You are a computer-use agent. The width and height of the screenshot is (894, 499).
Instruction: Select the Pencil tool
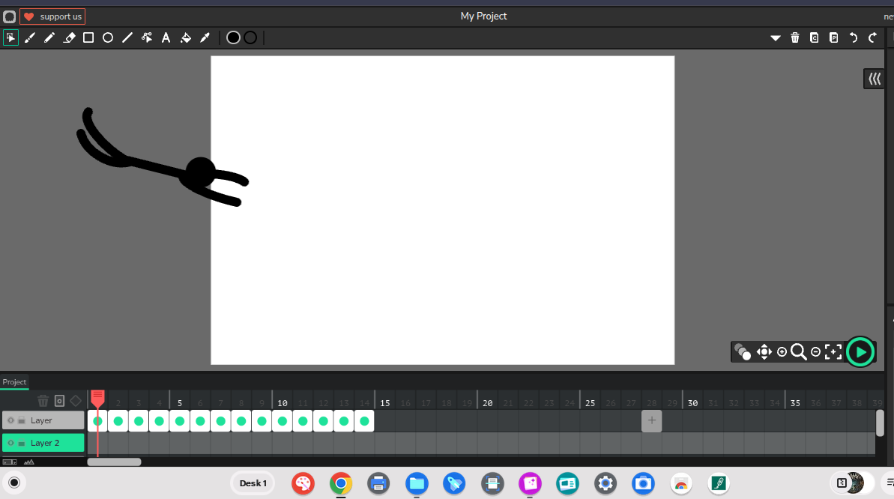tap(49, 37)
